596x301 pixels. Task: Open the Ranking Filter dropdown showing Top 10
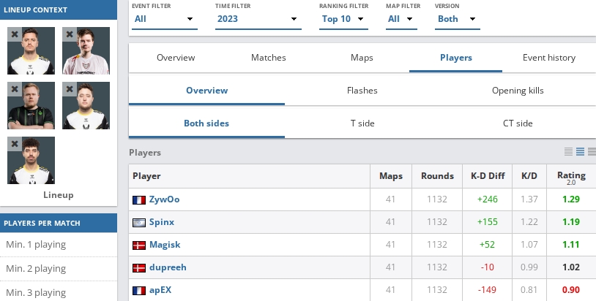(x=343, y=19)
